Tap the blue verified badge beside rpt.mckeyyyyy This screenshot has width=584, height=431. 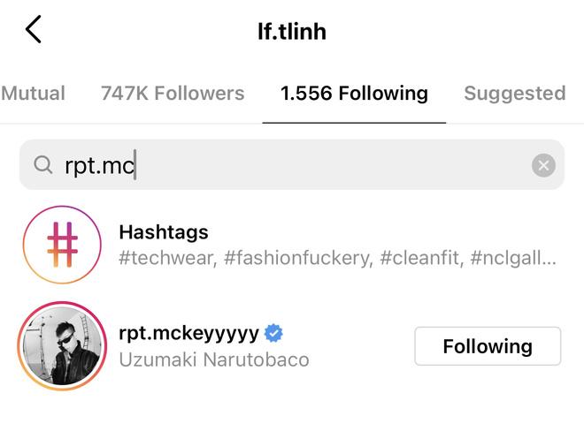pyautogui.click(x=274, y=333)
